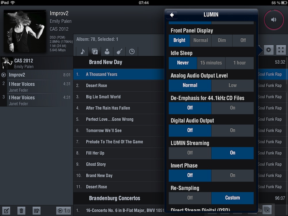
Task: Turn Digital Audio Output On
Action: click(x=232, y=130)
